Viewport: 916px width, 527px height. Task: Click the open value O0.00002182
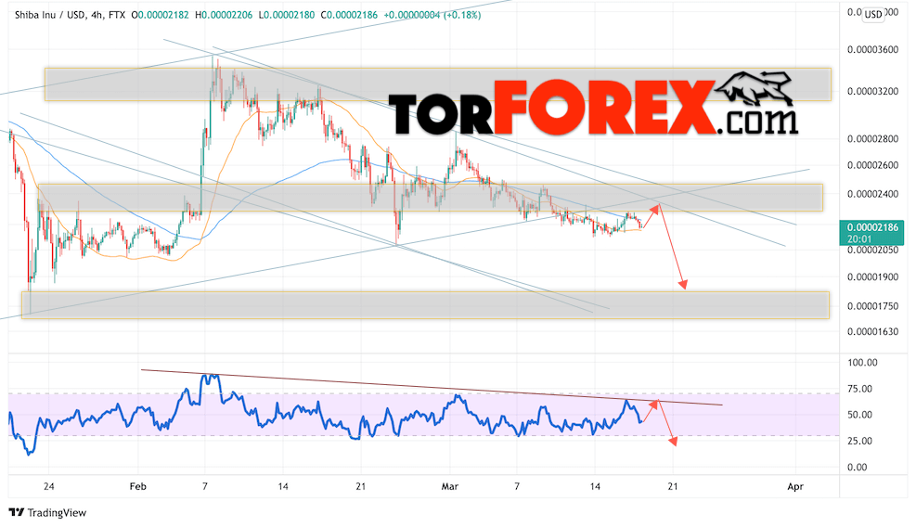coord(160,15)
